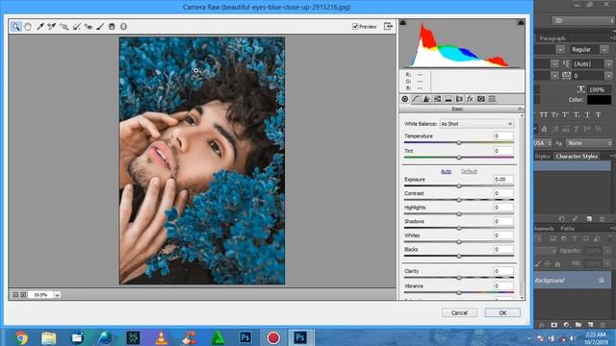
Task: Toggle the Strikethrough text style
Action: 599,114
